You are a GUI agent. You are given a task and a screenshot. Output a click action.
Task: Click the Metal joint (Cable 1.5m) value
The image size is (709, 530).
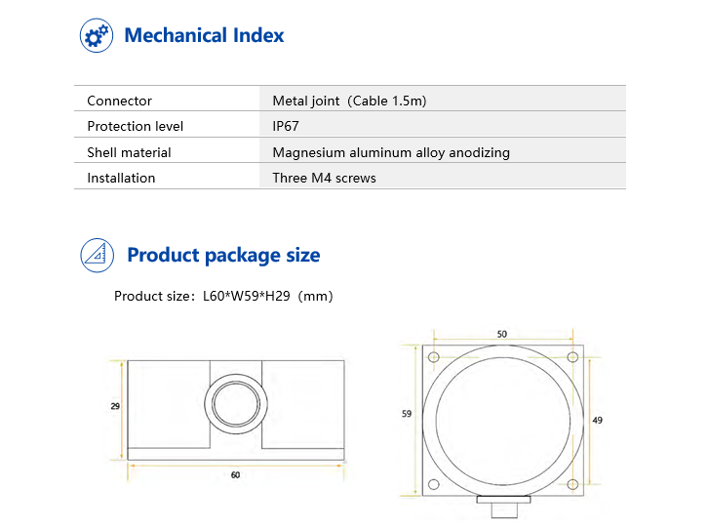tap(349, 101)
